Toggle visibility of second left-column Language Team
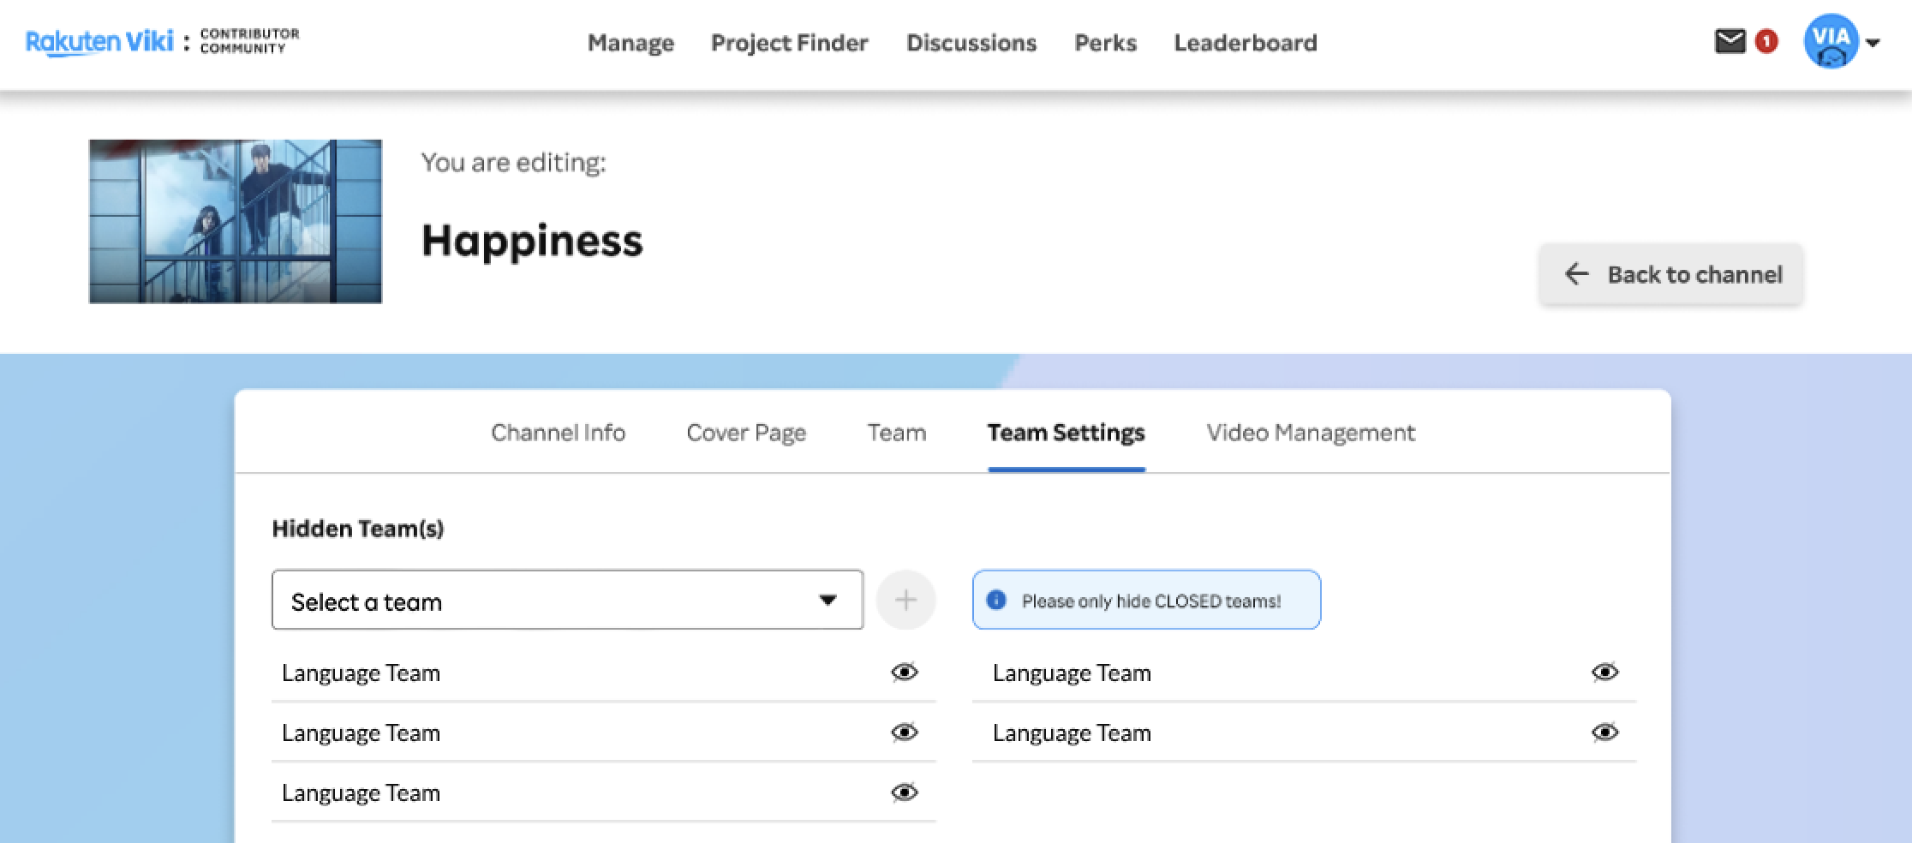The width and height of the screenshot is (1912, 843). click(x=905, y=732)
